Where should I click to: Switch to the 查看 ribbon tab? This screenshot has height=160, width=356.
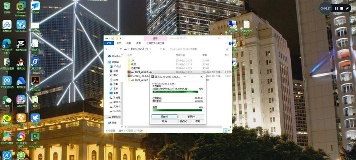139,43
